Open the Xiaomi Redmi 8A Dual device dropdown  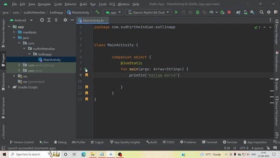tap(148, 12)
